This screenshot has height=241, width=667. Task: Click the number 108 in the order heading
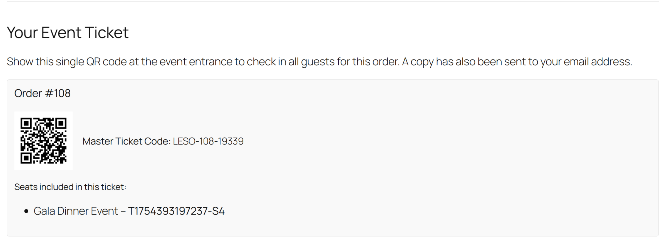pyautogui.click(x=62, y=93)
